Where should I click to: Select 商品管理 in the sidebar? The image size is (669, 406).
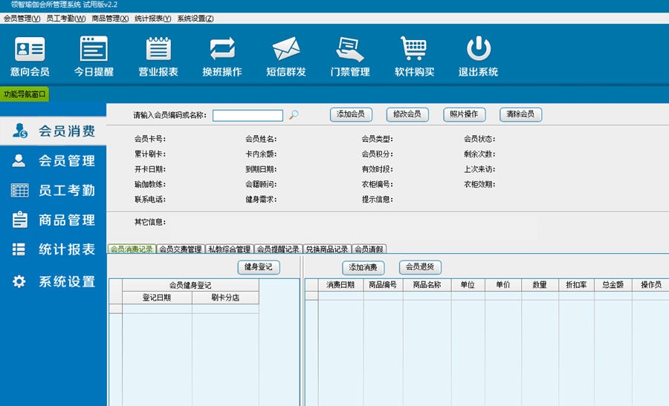[x=54, y=220]
